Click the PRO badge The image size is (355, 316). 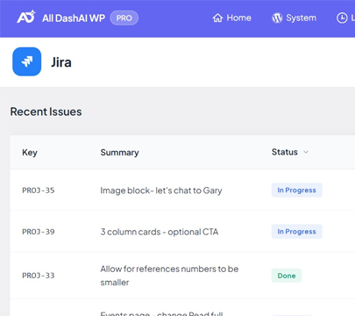pos(124,18)
